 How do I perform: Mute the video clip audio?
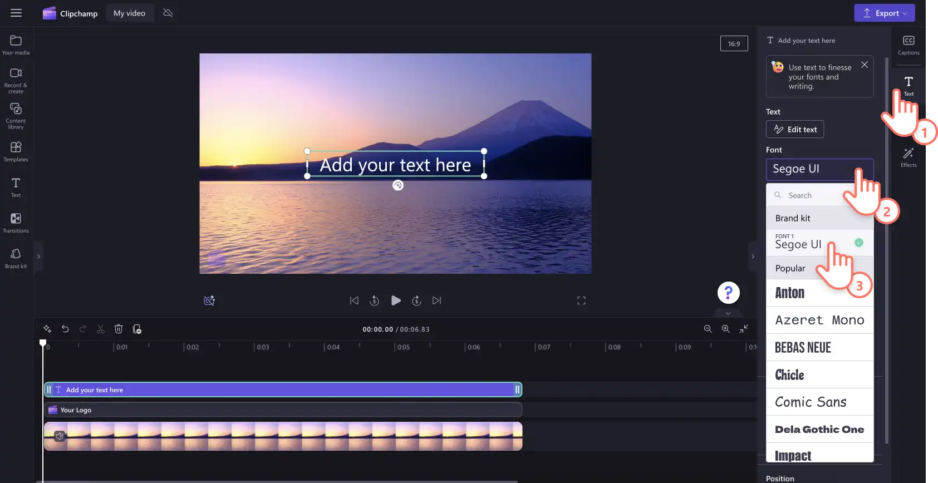60,436
